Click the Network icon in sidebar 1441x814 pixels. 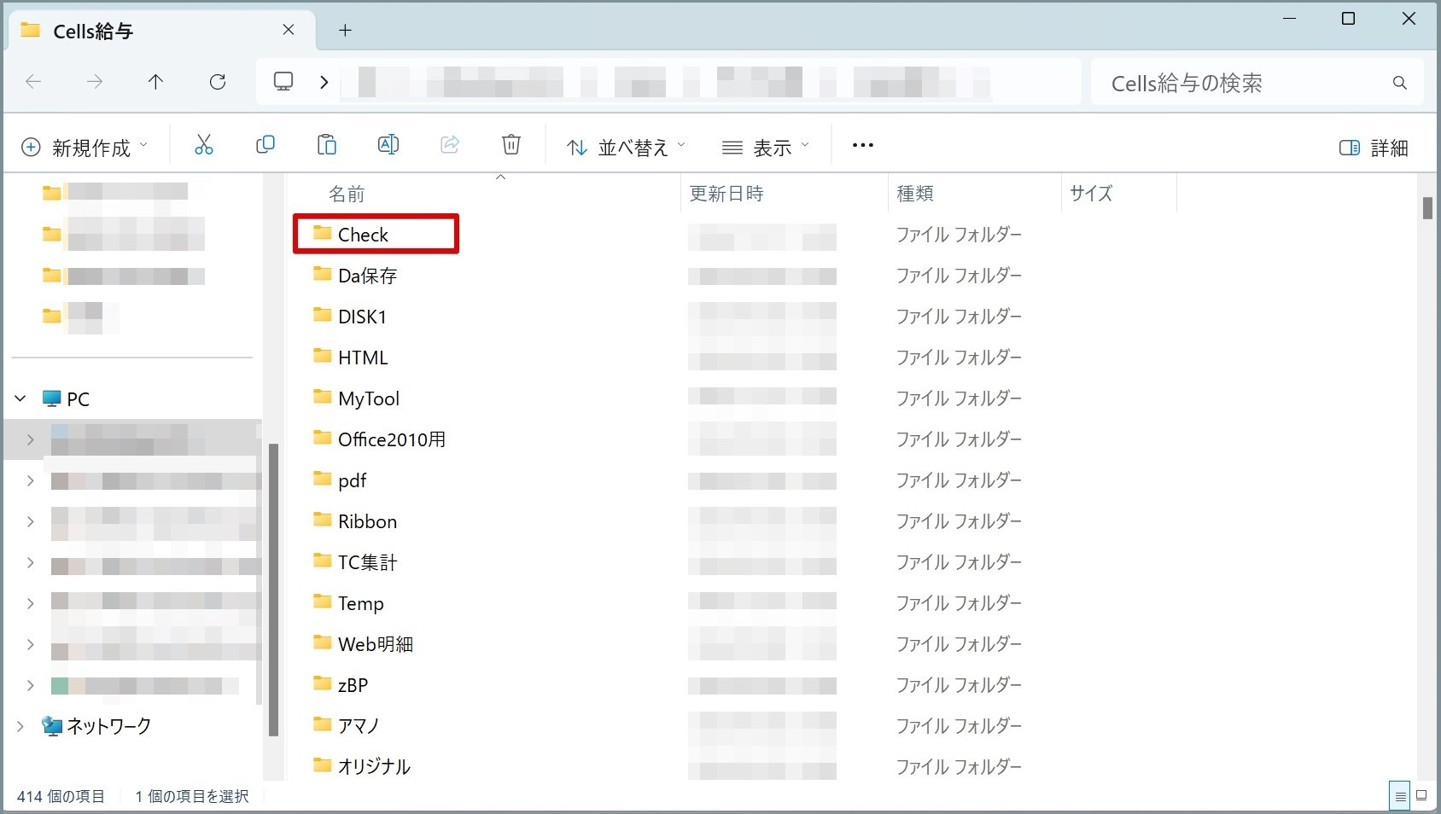(52, 726)
